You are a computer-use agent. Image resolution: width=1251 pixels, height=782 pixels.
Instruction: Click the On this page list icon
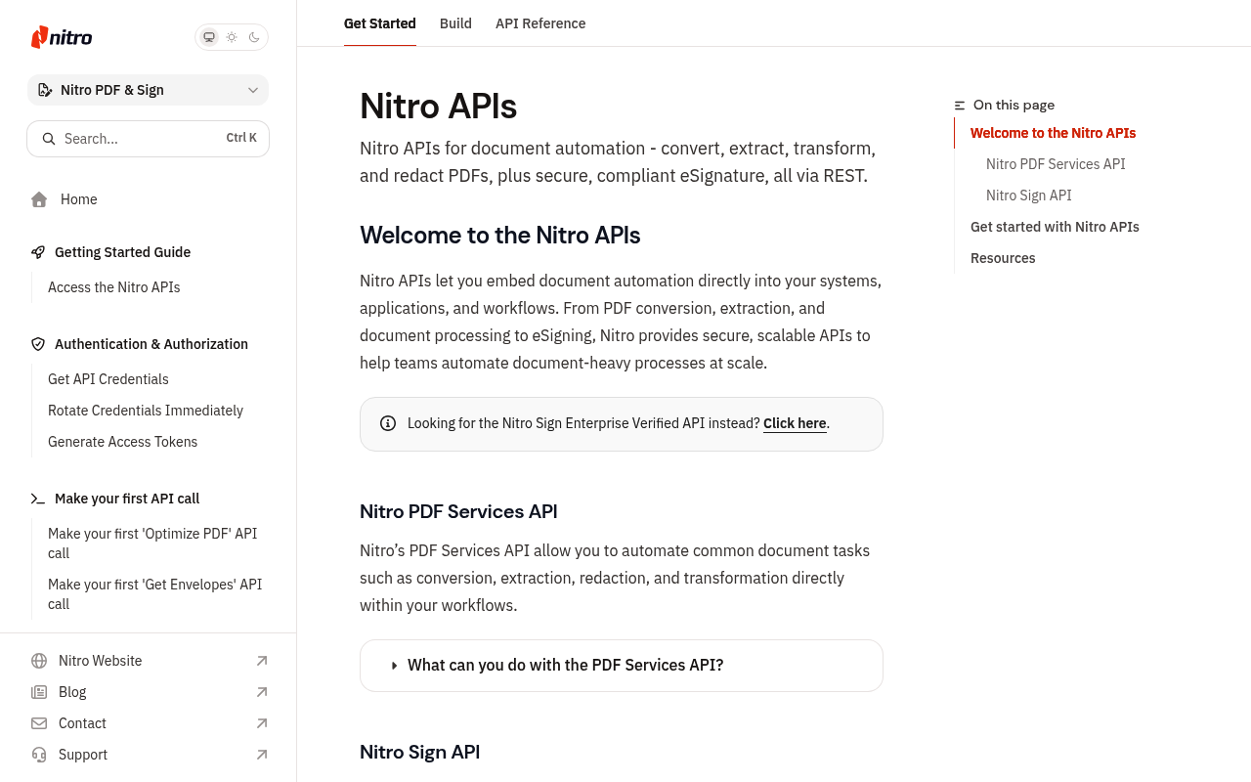click(x=960, y=106)
